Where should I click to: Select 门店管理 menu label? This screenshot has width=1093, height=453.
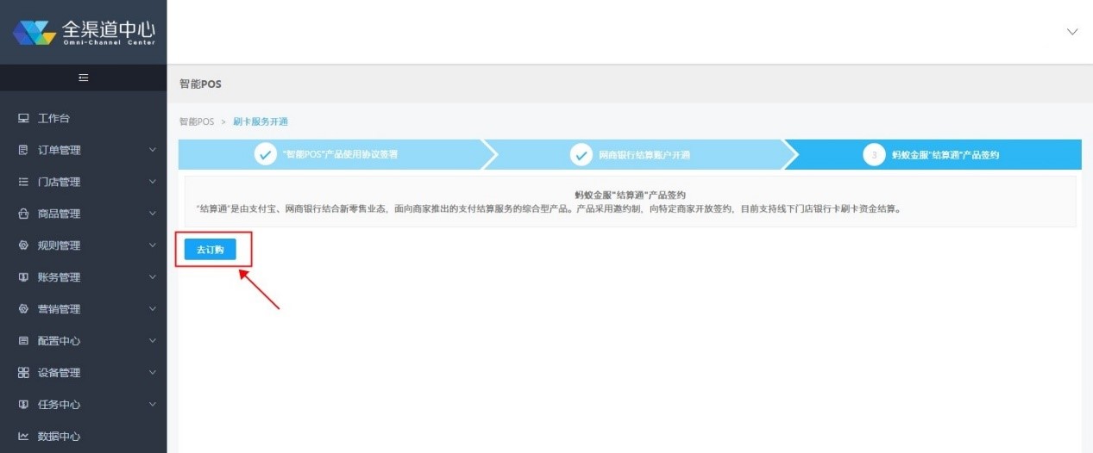tap(59, 182)
